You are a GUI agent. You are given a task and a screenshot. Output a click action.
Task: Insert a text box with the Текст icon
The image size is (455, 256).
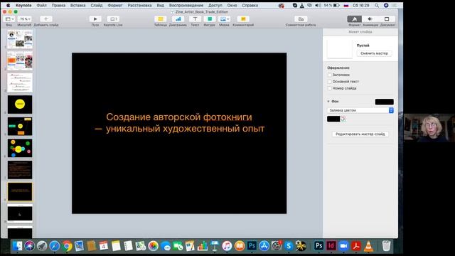coord(195,19)
